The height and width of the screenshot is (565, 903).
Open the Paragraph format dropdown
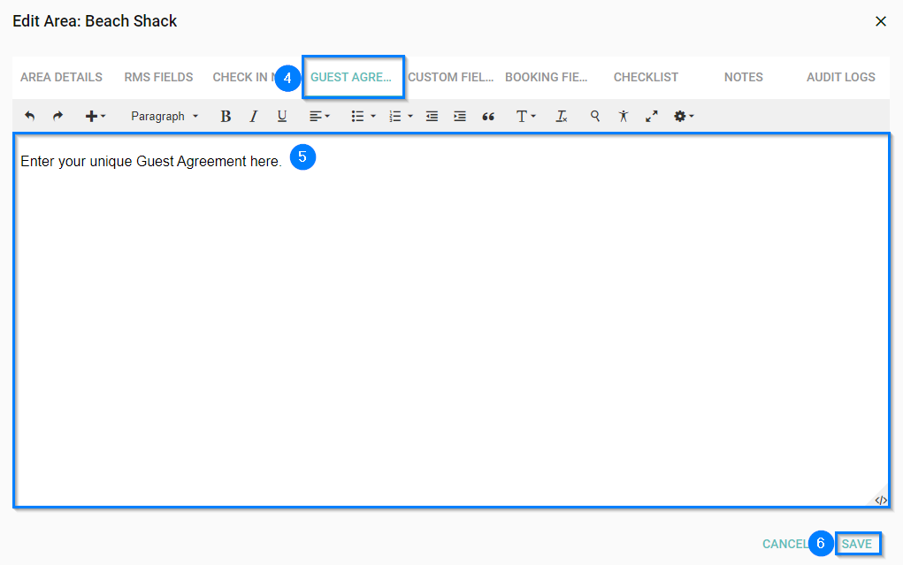tap(165, 116)
